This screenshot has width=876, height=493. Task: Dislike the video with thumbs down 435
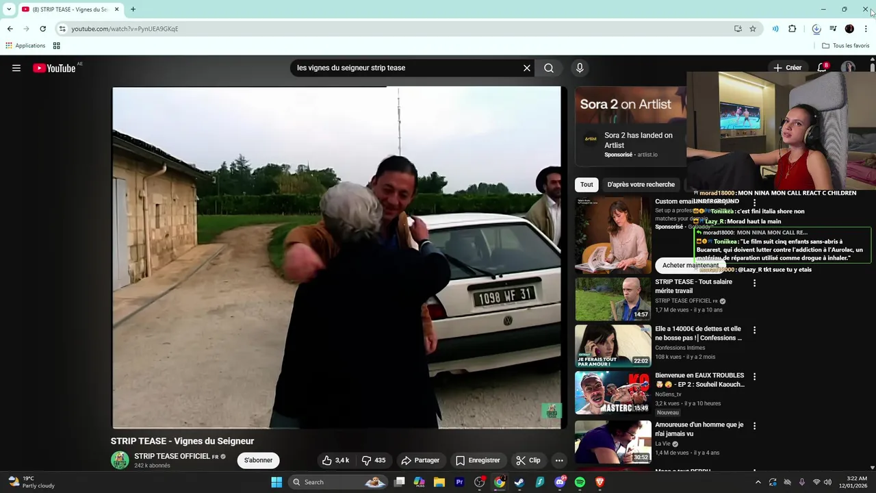click(374, 460)
